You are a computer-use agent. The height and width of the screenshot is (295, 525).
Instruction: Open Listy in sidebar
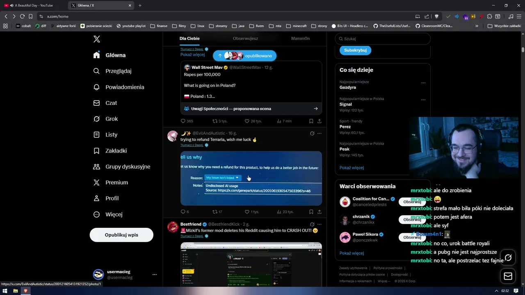point(105,134)
